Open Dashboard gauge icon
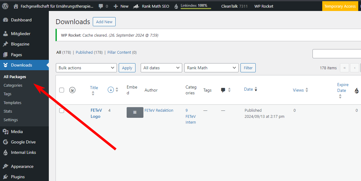The width and height of the screenshot is (361, 181). [5, 20]
